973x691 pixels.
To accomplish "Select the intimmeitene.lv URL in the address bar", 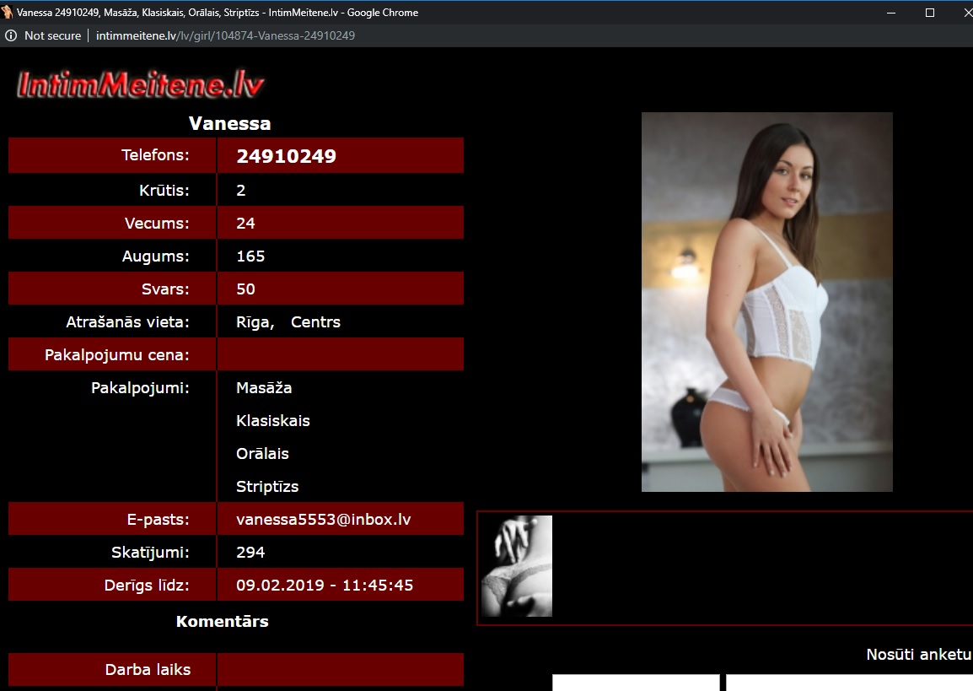I will point(225,35).
